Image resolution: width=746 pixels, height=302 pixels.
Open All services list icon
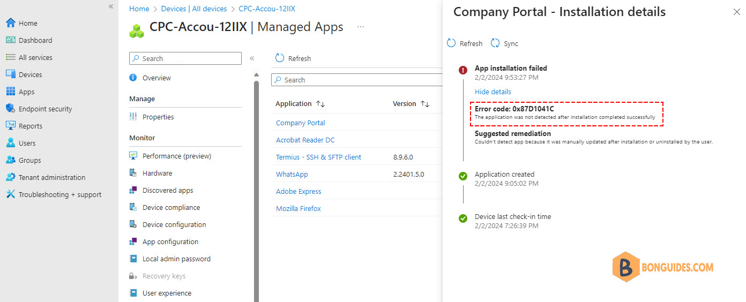coord(10,57)
